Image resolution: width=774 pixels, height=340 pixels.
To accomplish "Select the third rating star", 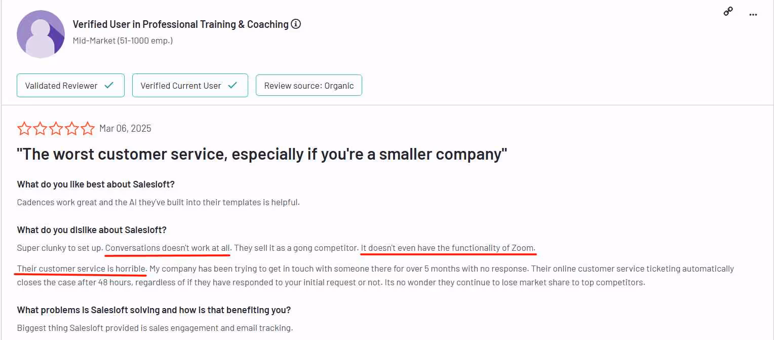I will click(x=56, y=128).
